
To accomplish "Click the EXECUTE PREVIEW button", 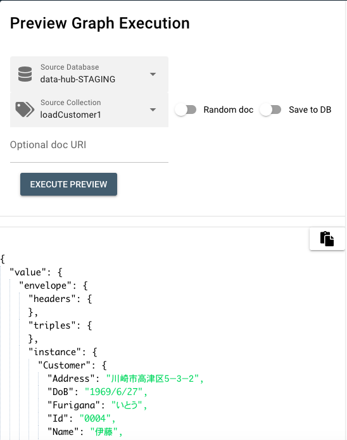I will [68, 184].
